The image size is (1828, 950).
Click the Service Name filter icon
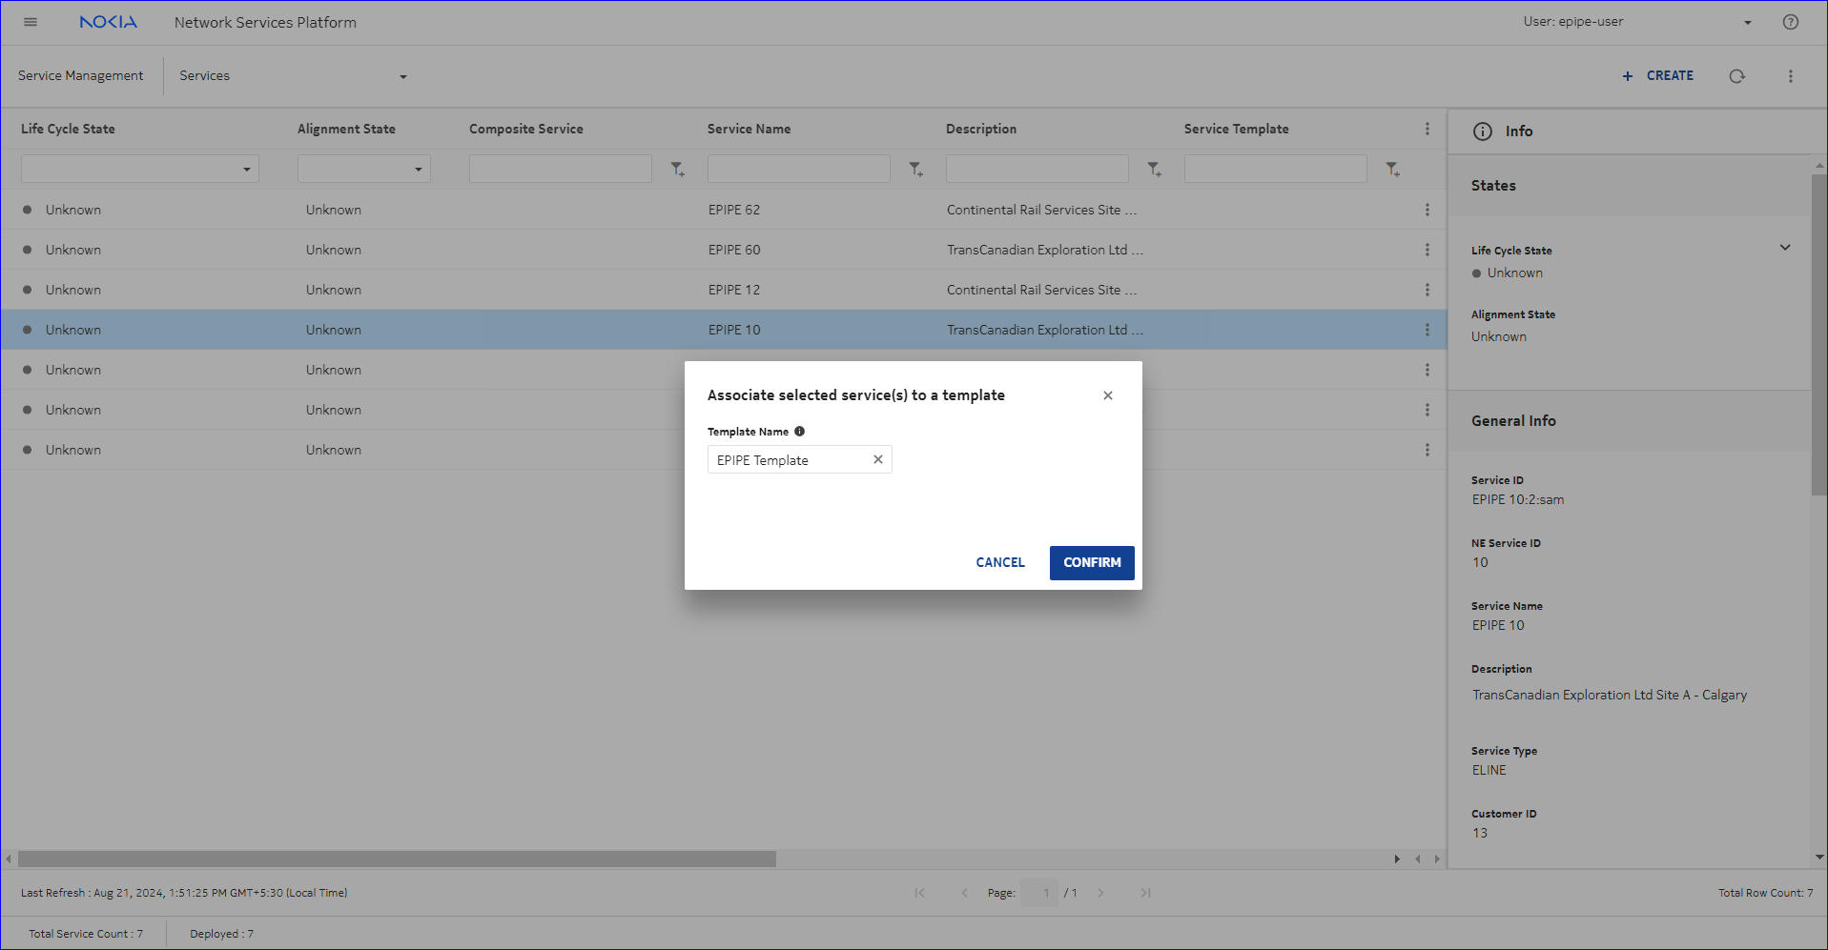915,170
